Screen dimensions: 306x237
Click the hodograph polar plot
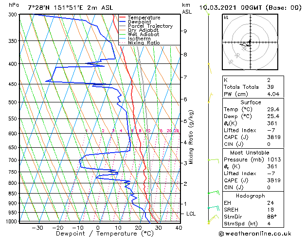pos(250,42)
